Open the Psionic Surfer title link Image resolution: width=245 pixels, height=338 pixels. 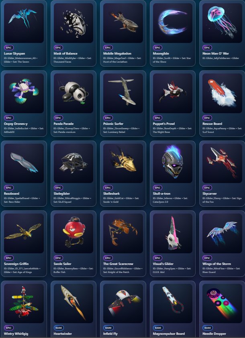113,124
